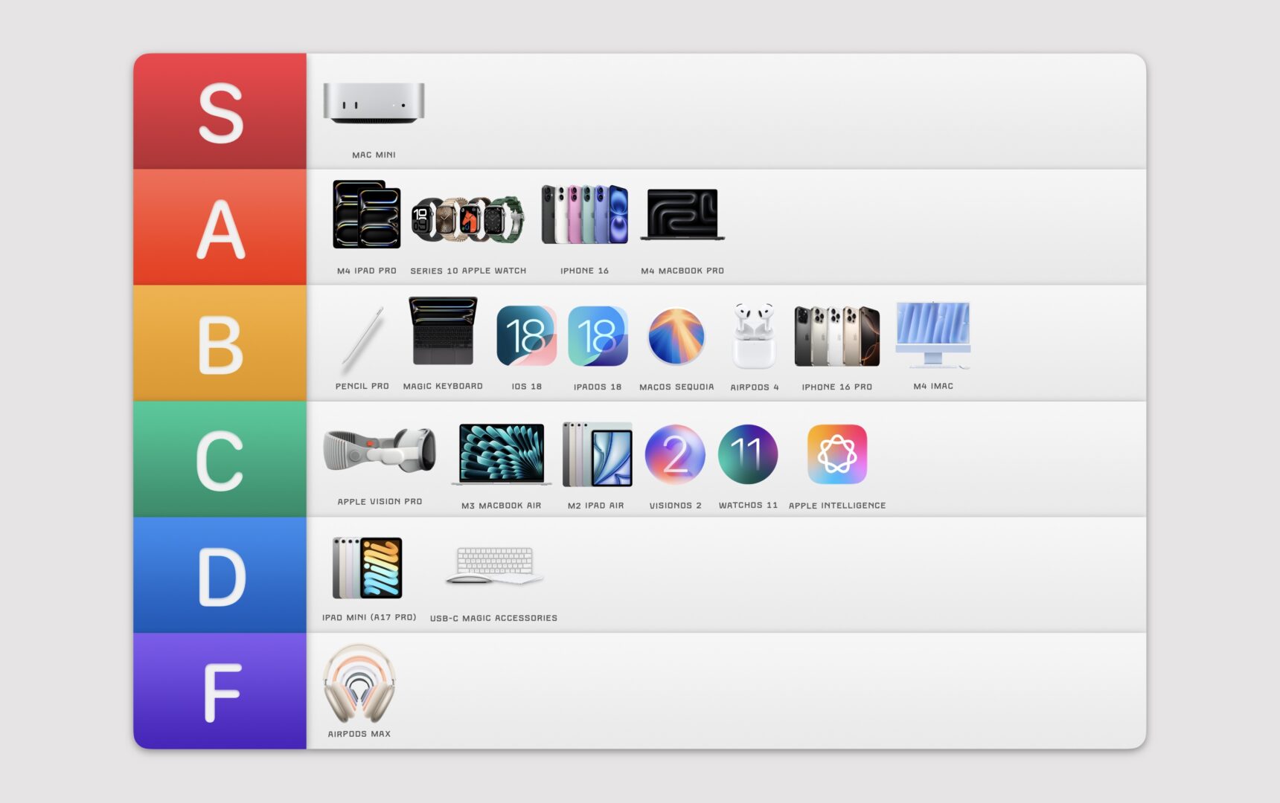Click the M4 MacBook Pro image
Screen dimensions: 1280x803
682,215
